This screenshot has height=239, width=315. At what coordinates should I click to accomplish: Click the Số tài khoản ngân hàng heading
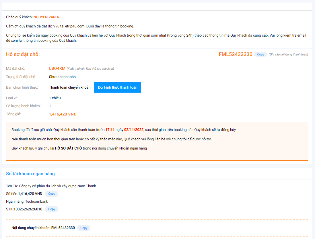point(30,174)
